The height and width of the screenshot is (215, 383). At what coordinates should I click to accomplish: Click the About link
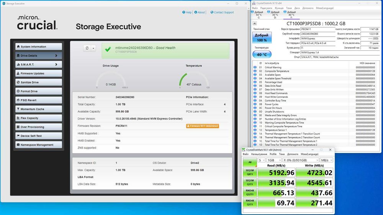click(x=200, y=12)
